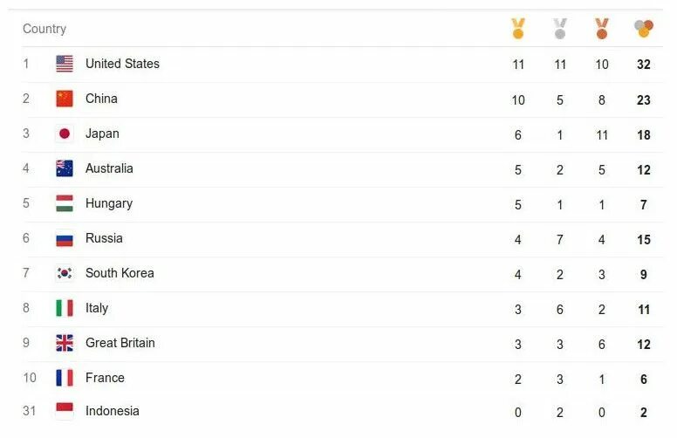Click the Australia flag icon
This screenshot has width=677, height=438.
(65, 168)
